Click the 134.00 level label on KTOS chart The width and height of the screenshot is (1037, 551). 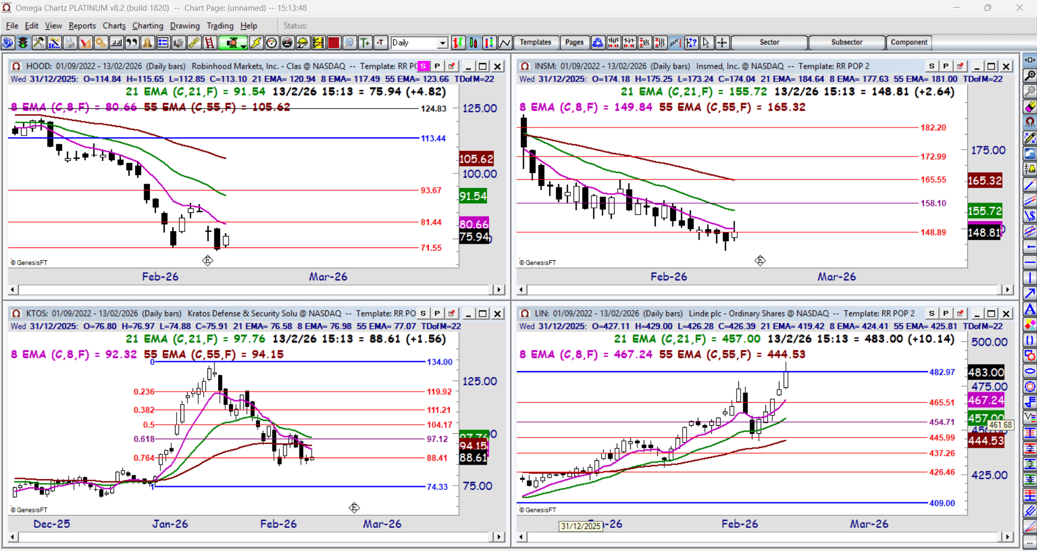(440, 362)
